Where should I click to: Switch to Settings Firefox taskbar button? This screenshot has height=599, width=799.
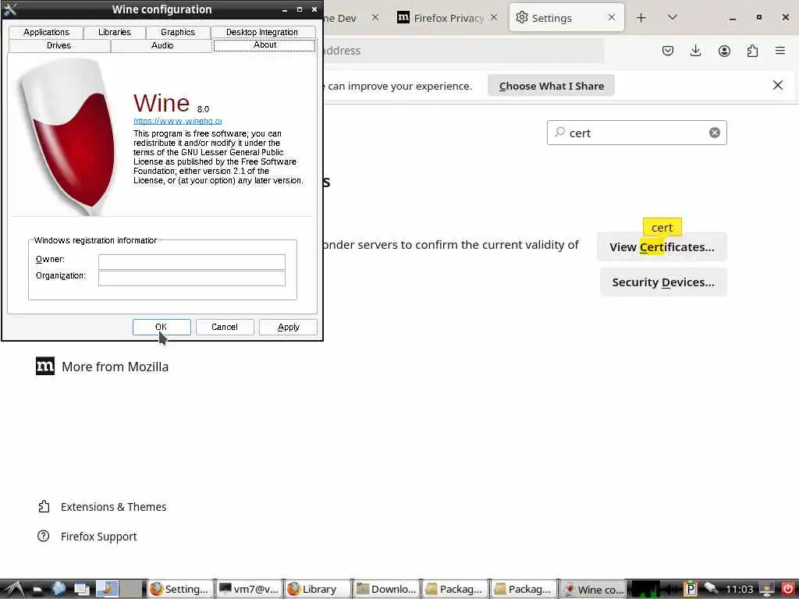click(180, 590)
